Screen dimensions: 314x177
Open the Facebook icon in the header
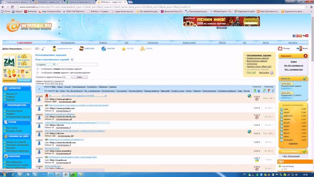[x=294, y=36]
